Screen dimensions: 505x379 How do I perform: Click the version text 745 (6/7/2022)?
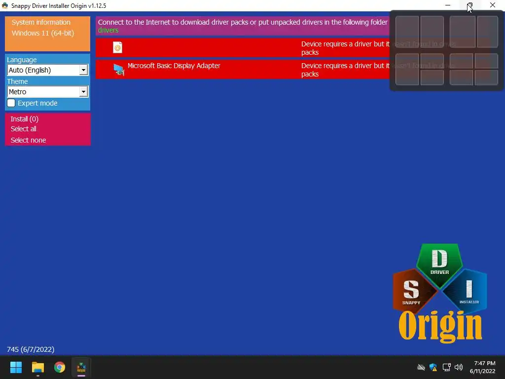(31, 349)
